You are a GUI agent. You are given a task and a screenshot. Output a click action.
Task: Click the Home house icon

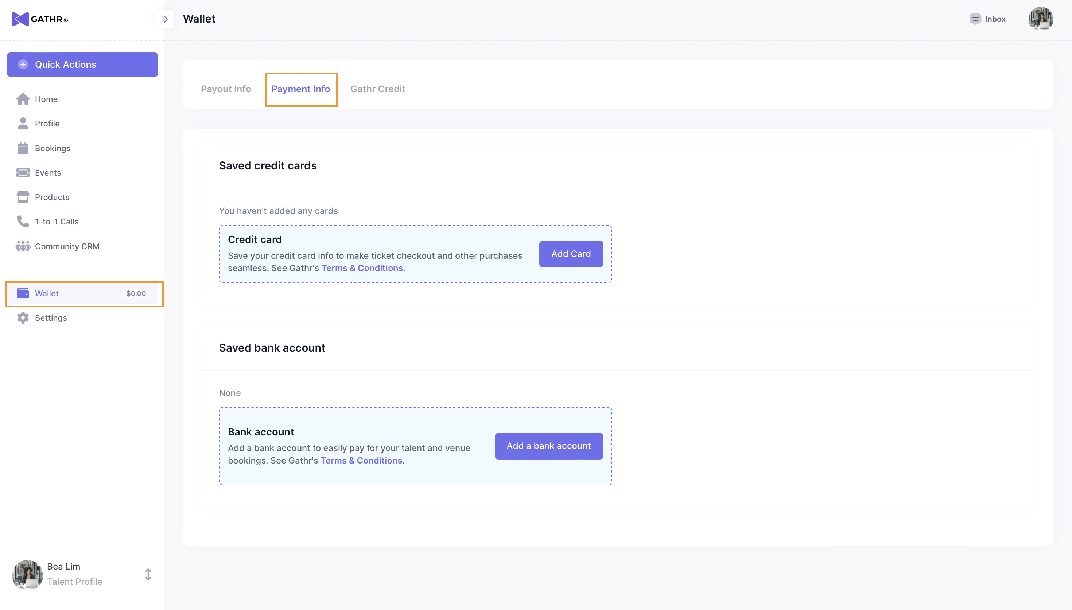pos(23,99)
